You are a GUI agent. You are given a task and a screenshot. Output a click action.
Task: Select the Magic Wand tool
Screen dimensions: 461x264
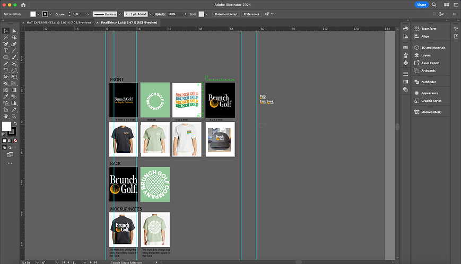click(6, 37)
